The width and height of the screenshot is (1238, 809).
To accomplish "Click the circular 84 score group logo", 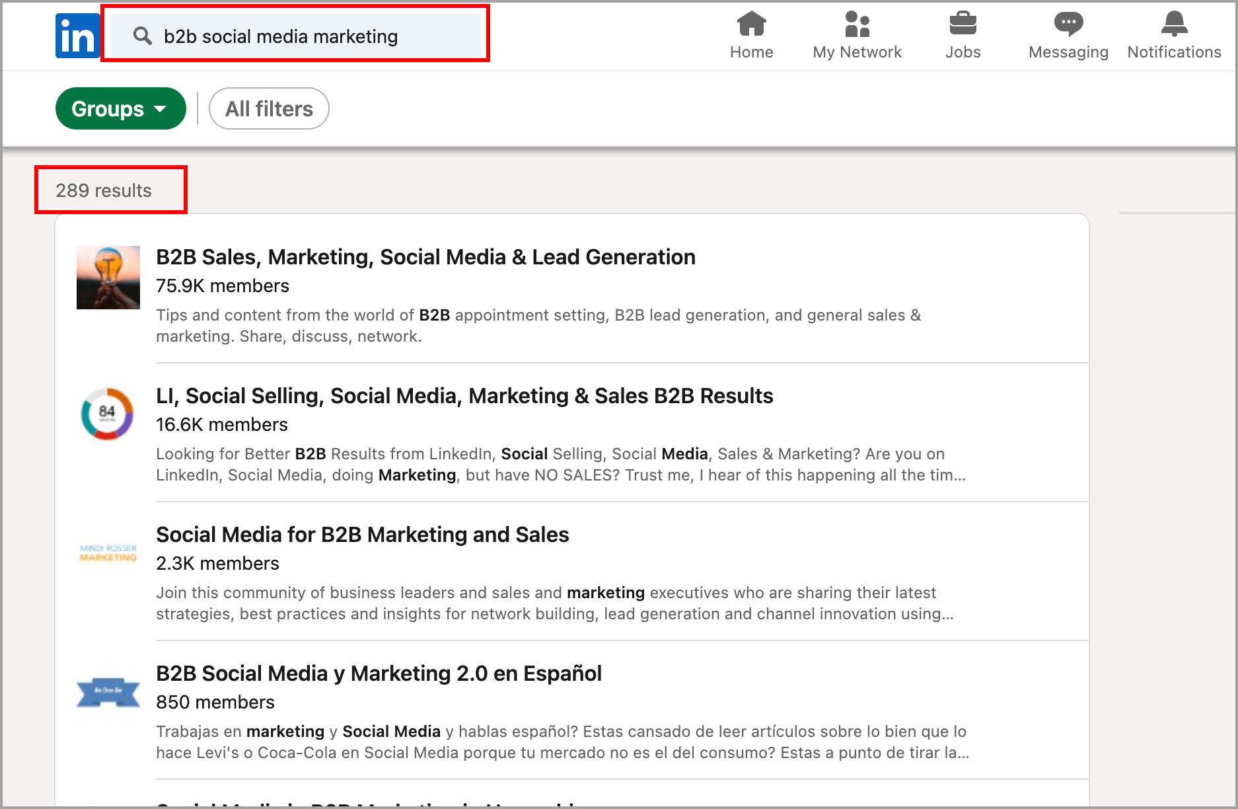I will tap(107, 414).
